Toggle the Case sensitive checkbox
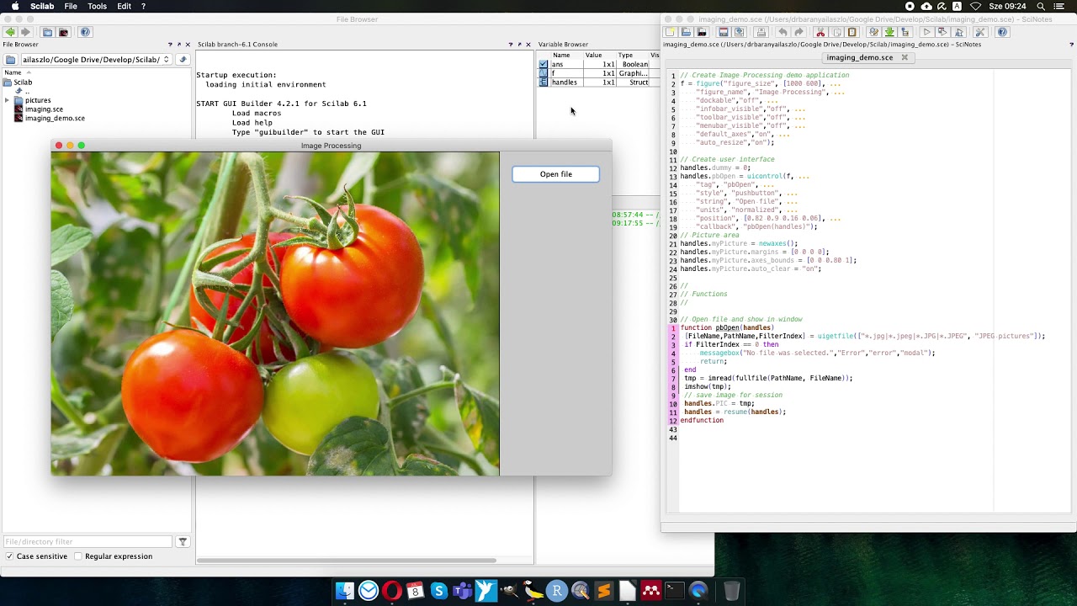This screenshot has height=606, width=1077. click(10, 556)
